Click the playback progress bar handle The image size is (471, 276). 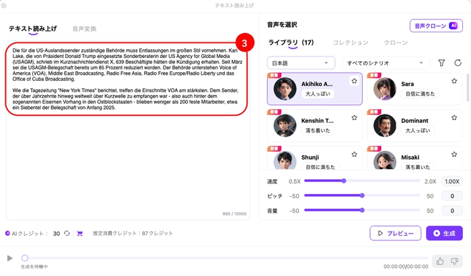(25, 258)
